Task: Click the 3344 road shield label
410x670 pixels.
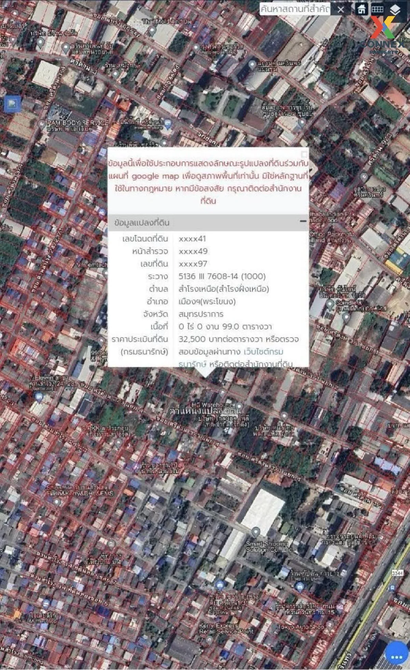Action: pos(397,572)
